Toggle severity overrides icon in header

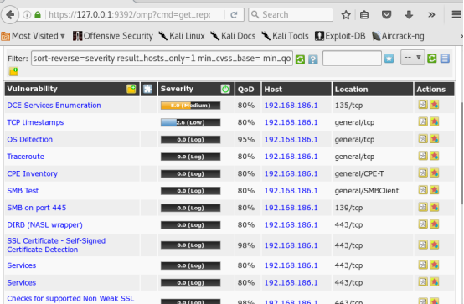225,89
